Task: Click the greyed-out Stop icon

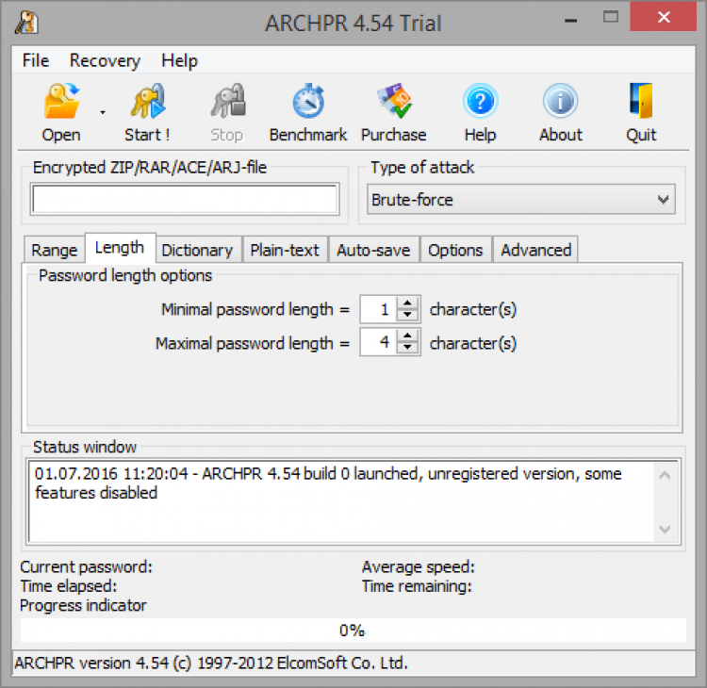Action: pos(228,101)
